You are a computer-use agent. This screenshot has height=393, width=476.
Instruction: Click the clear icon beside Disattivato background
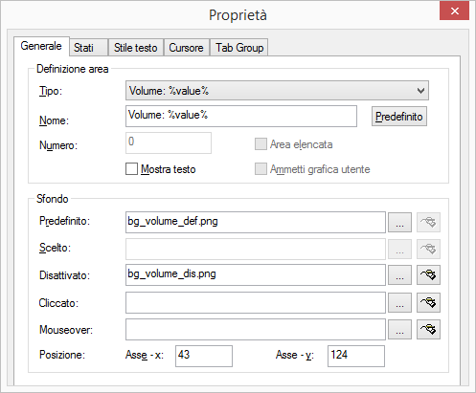(428, 274)
